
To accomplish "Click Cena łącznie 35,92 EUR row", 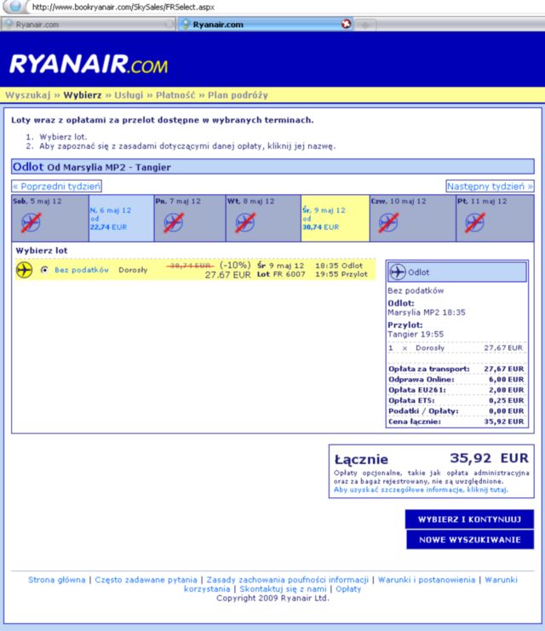I will [x=456, y=422].
